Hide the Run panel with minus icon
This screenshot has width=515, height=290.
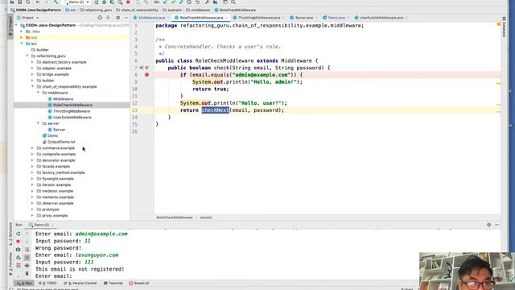pos(497,225)
